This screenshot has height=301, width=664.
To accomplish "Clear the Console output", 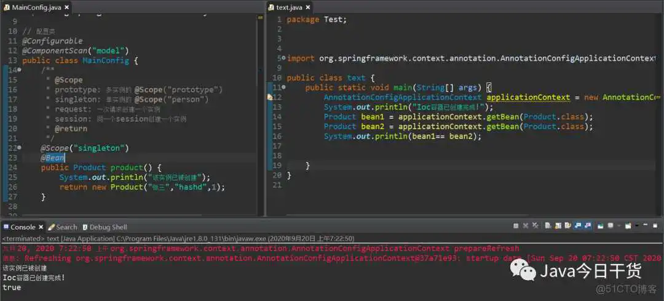I will pyautogui.click(x=548, y=226).
